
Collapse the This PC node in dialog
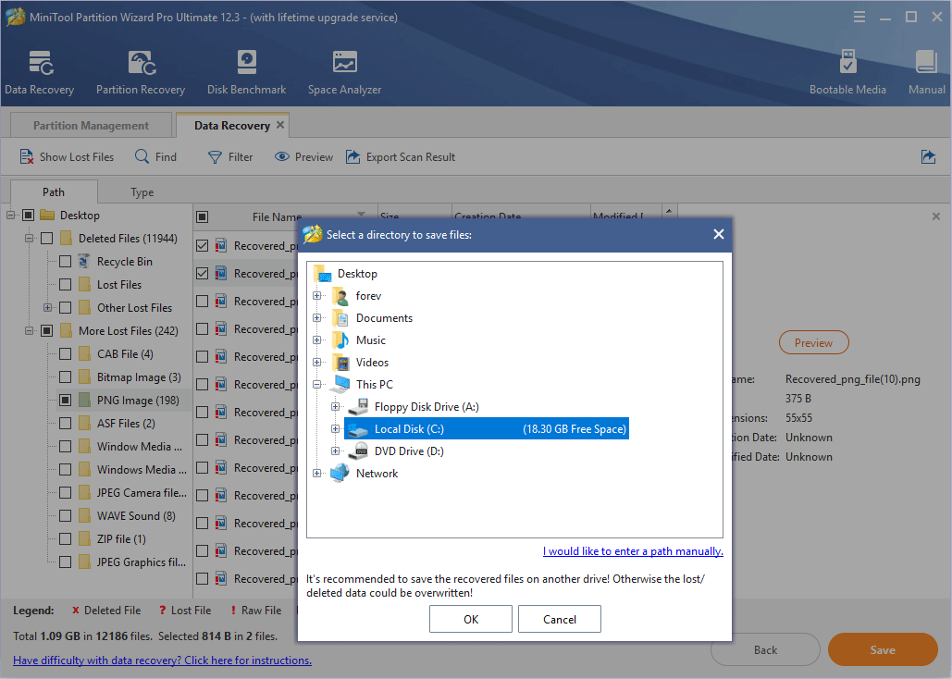[x=317, y=385]
